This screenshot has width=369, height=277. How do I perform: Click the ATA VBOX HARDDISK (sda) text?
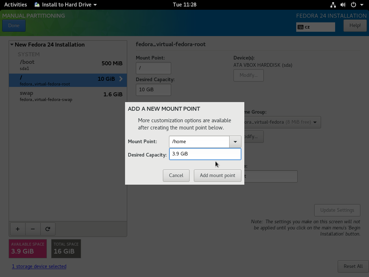[x=263, y=65]
